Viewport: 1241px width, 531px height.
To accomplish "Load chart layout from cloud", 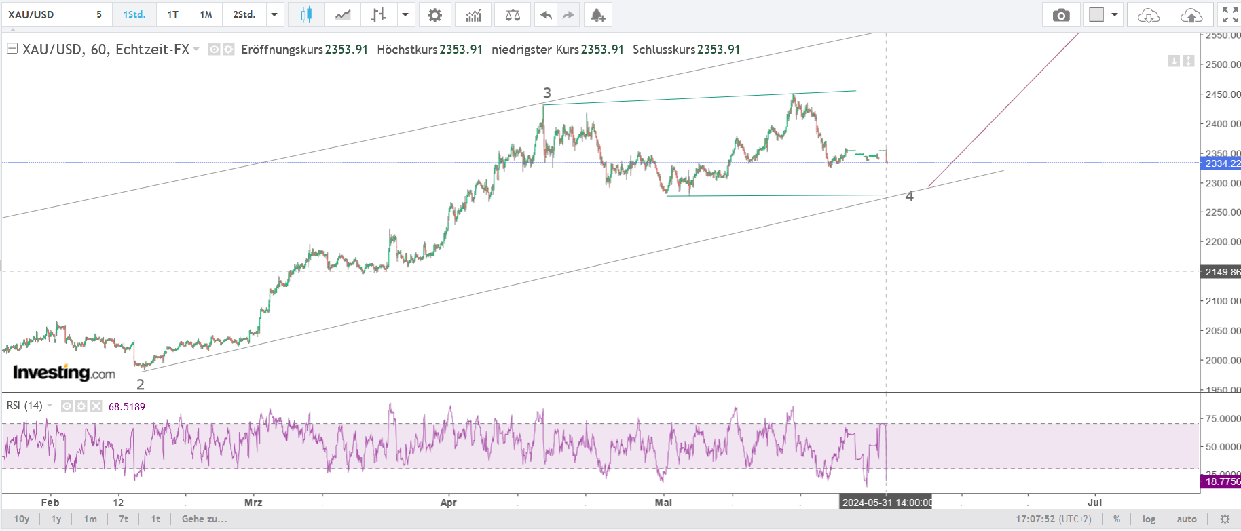I will tap(1149, 14).
